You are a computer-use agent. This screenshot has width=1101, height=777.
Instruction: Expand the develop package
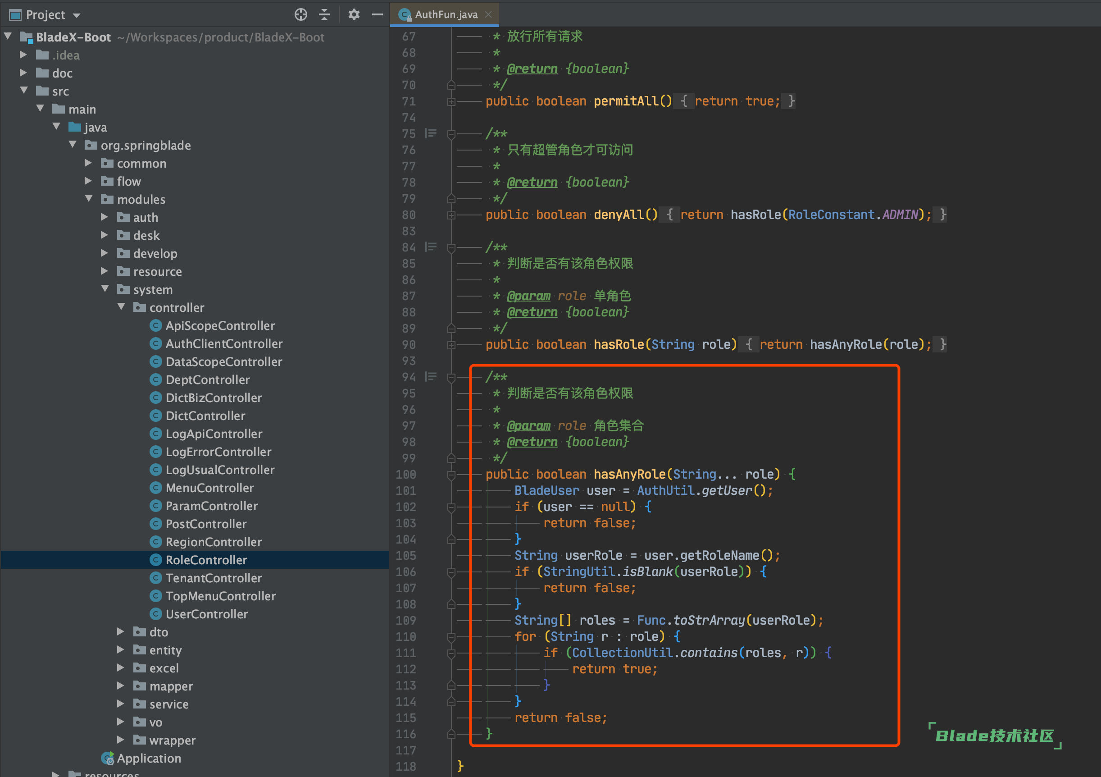pos(105,253)
